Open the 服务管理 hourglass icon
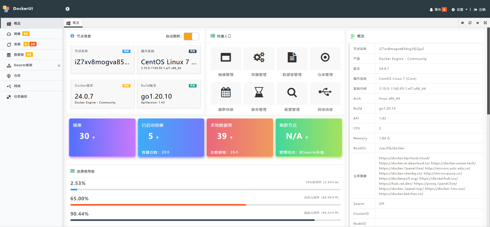The height and width of the screenshot is (227, 490). pos(259,93)
